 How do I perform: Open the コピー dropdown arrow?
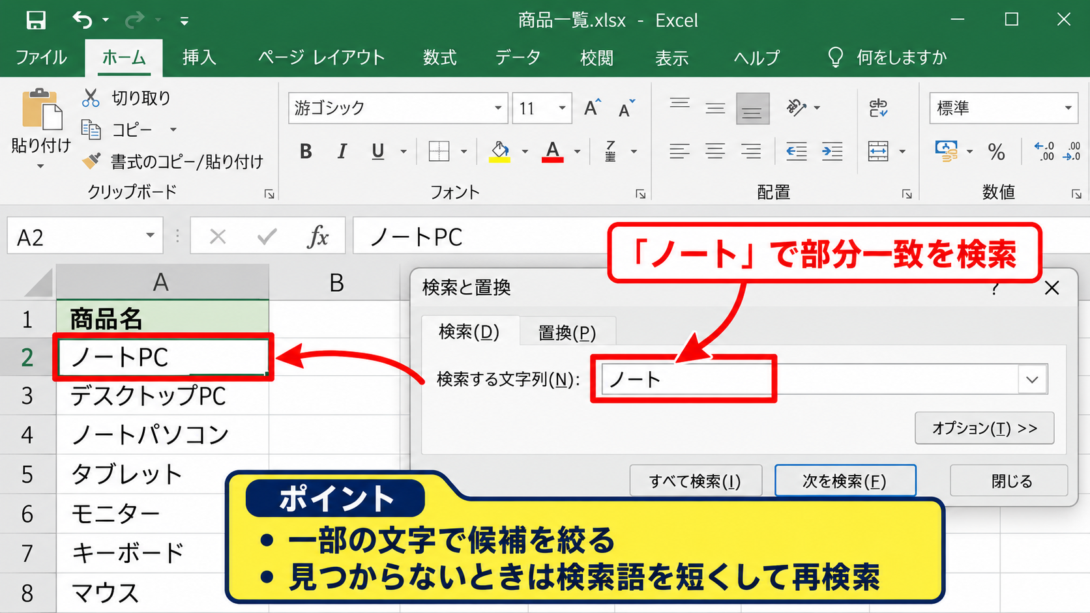tap(173, 130)
